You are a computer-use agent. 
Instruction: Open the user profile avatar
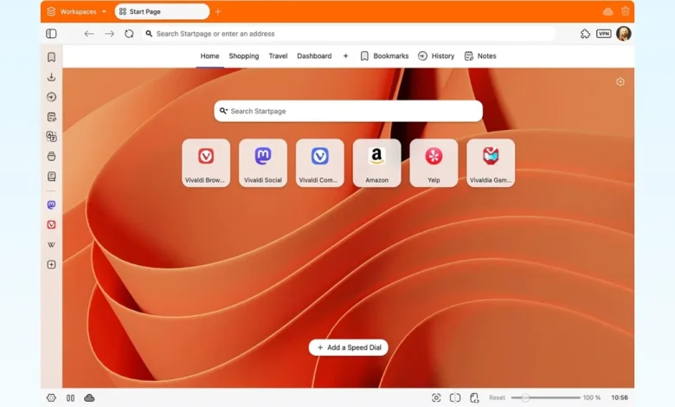point(623,34)
